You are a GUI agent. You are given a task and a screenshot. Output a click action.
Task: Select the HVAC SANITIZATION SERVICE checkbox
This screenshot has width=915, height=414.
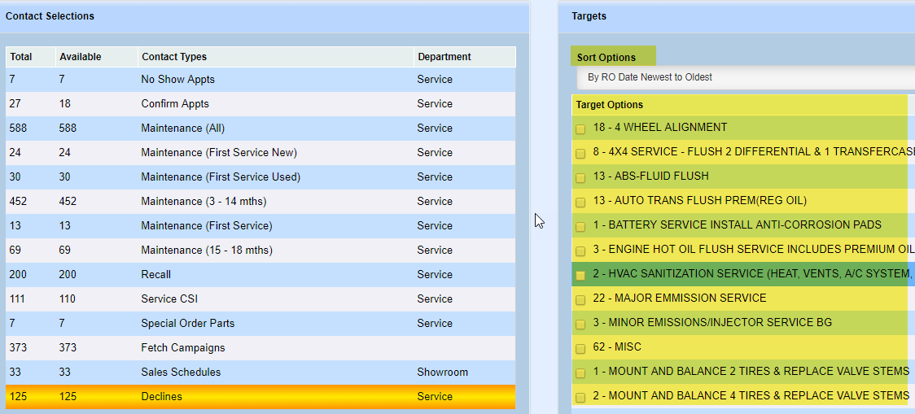point(580,275)
